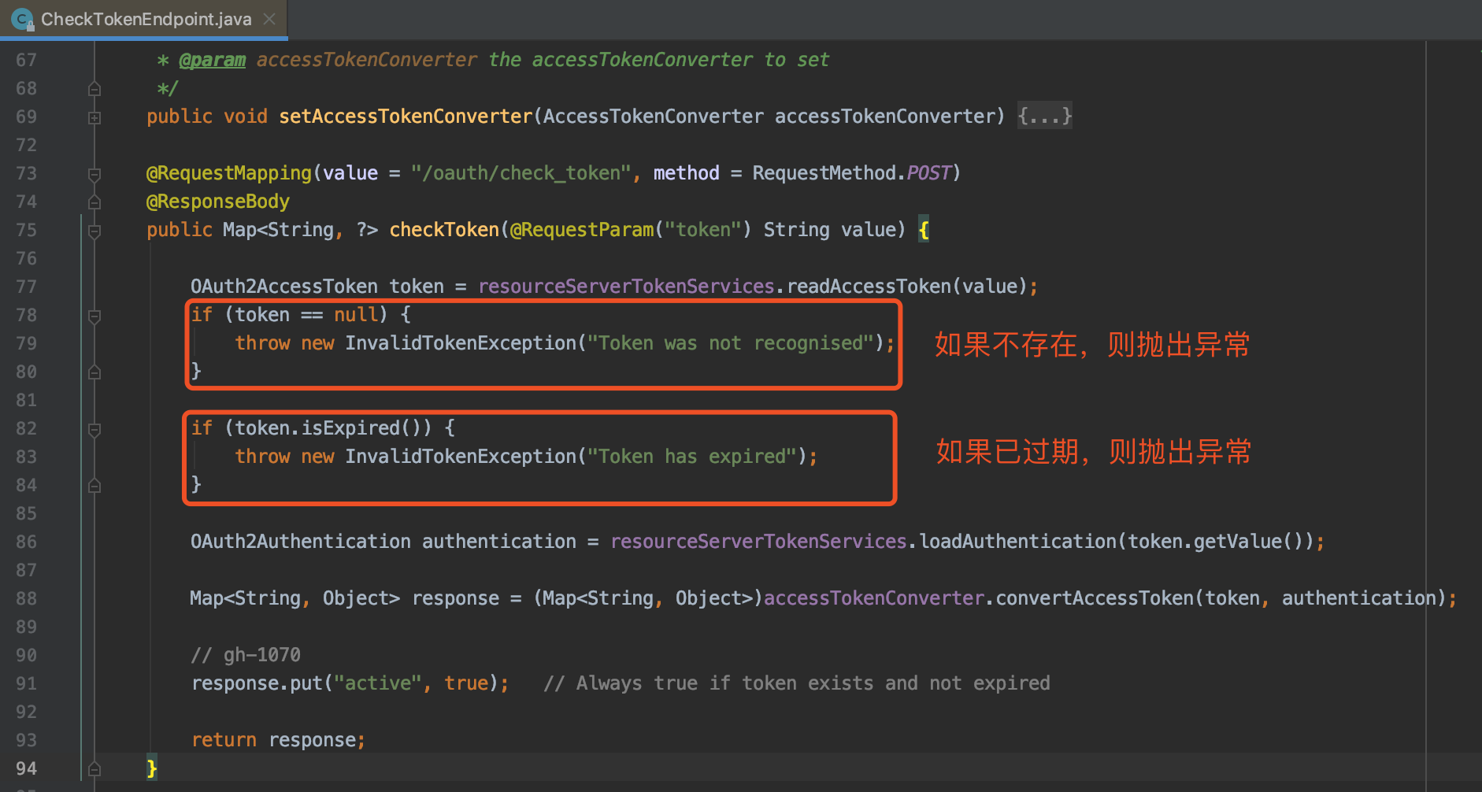Expand setAccessTokenConverter fold marker at line 69
This screenshot has height=792, width=1482.
point(94,117)
